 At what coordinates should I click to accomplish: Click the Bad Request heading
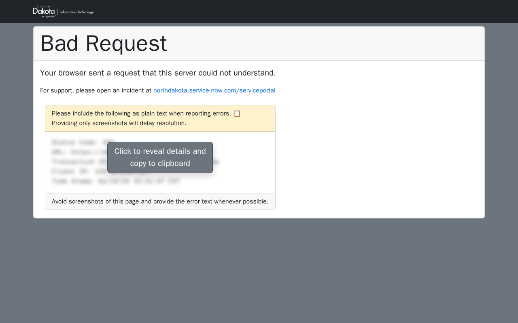coord(104,44)
